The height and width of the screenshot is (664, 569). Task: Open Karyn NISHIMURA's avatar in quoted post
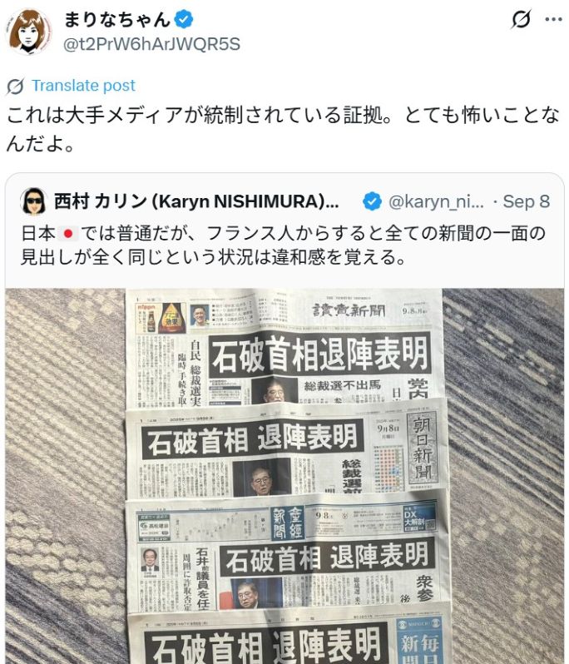33,201
